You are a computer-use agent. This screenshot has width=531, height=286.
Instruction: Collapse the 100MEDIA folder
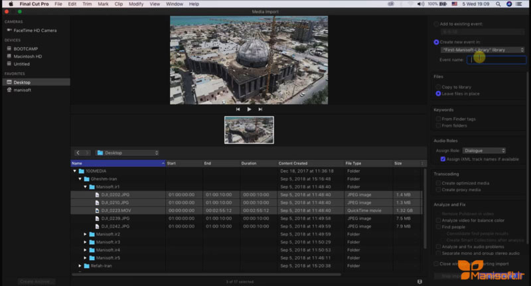coord(75,171)
